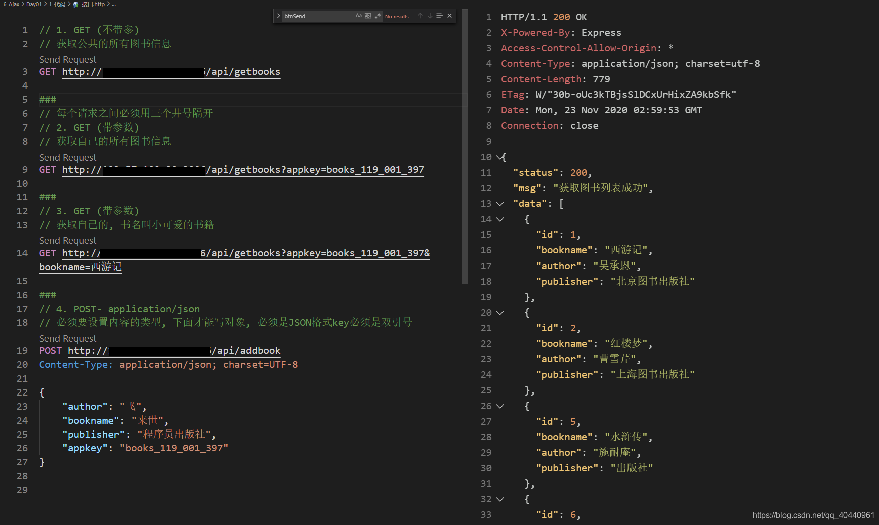Close the find widget
The height and width of the screenshot is (525, 879).
click(449, 16)
